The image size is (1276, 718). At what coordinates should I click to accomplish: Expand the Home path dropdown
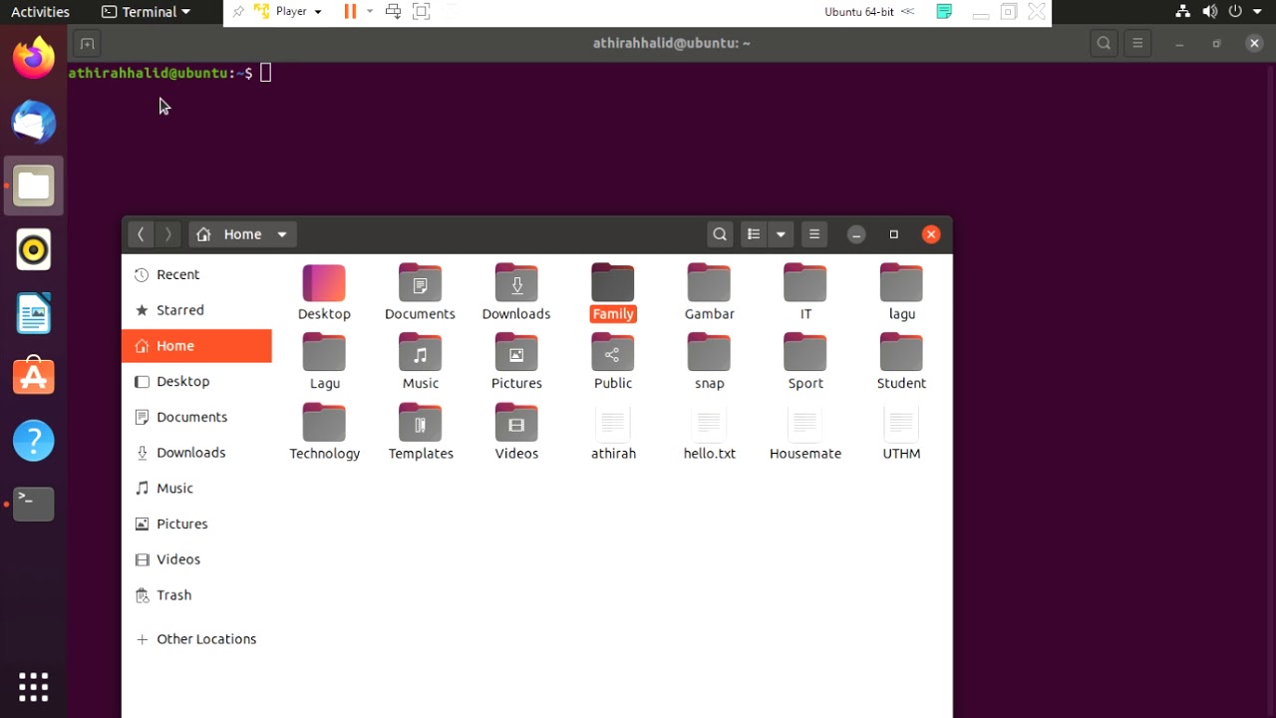(x=282, y=234)
